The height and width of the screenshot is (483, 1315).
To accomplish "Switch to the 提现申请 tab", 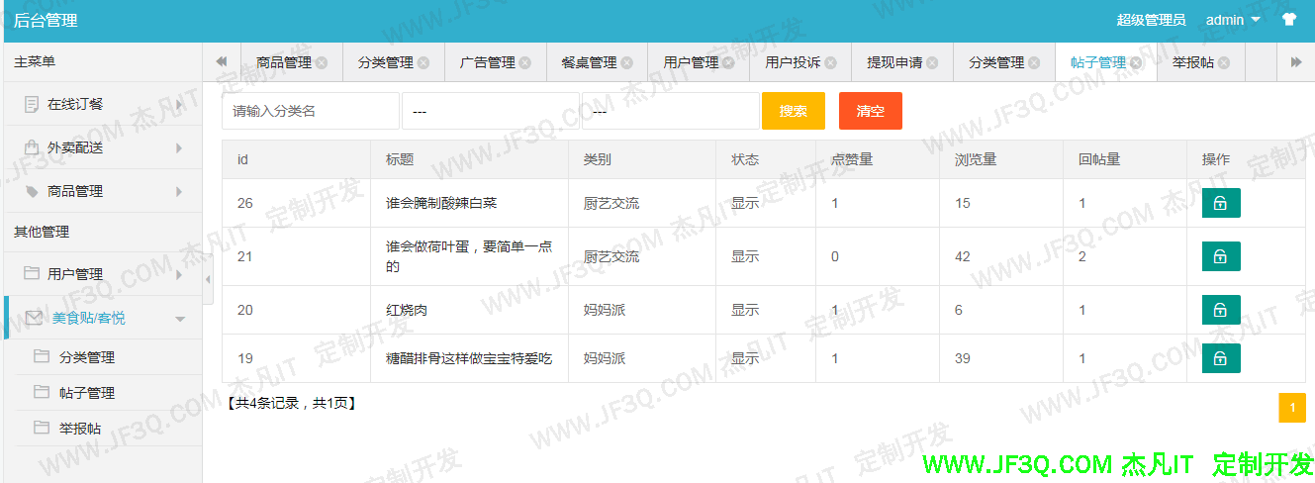I will coord(894,62).
